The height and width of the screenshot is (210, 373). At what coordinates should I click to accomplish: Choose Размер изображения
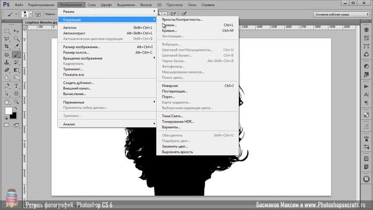click(x=107, y=47)
